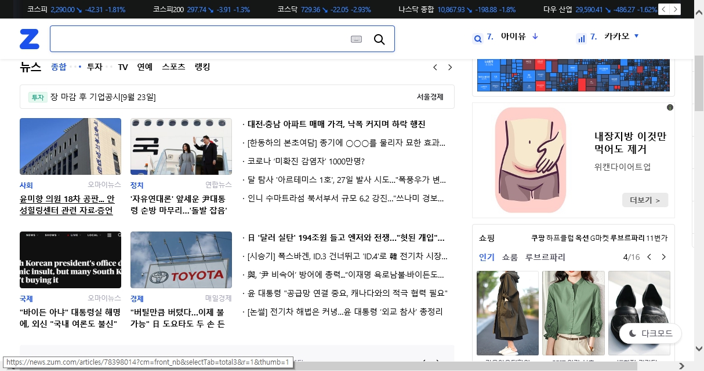Select the 루브르파리 shopping tab

(x=545, y=257)
